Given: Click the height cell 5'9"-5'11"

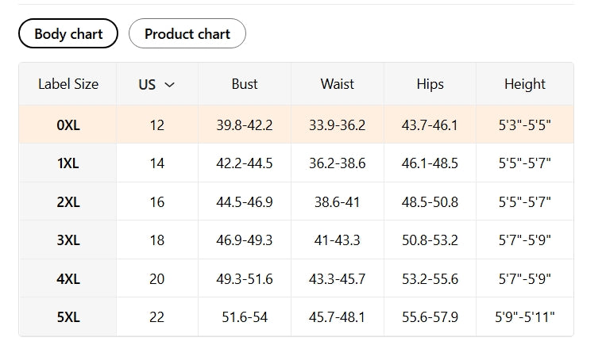Looking at the screenshot, I should pos(525,317).
